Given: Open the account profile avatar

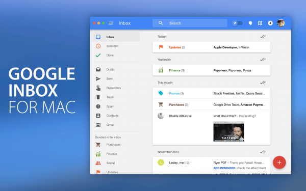Looking at the screenshot, I should 280,23.
